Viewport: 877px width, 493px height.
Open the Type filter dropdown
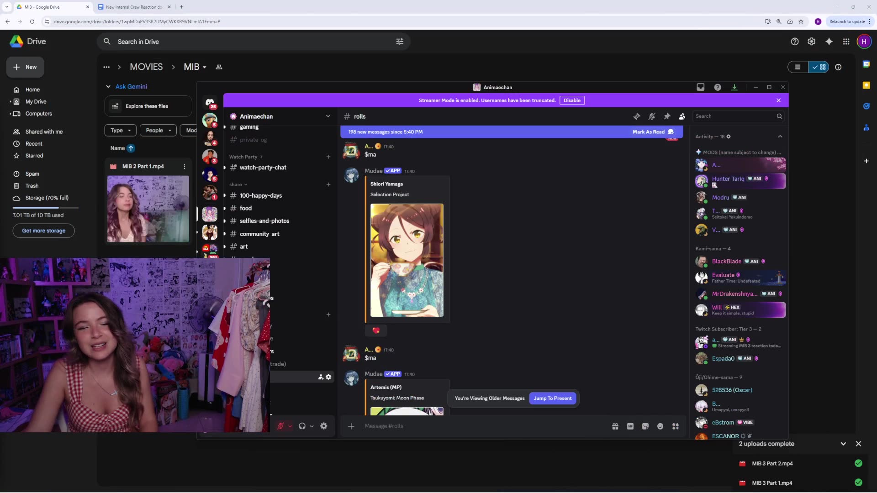click(x=121, y=130)
